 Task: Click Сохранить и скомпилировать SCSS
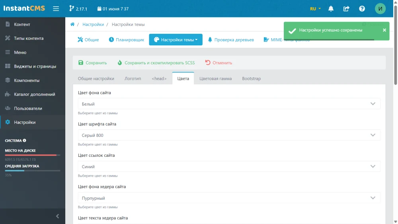pos(156,62)
